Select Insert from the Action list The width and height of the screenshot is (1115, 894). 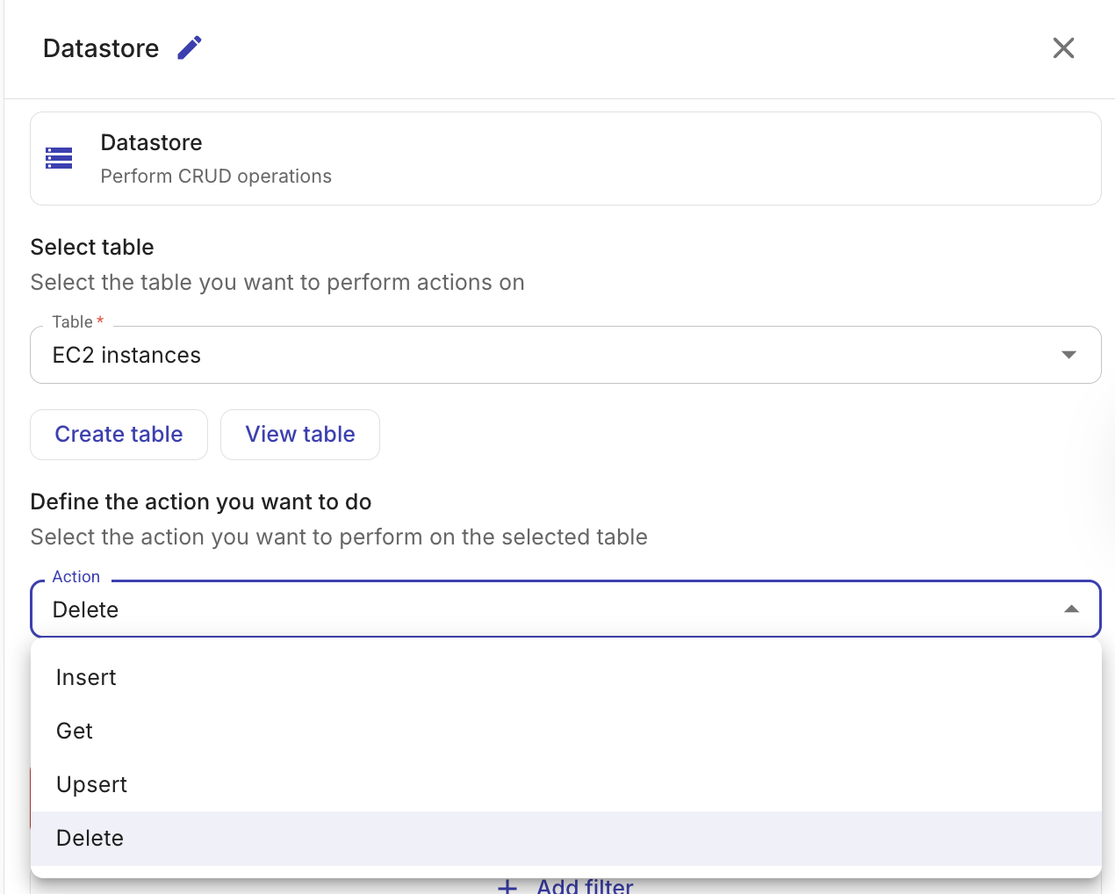pyautogui.click(x=86, y=677)
